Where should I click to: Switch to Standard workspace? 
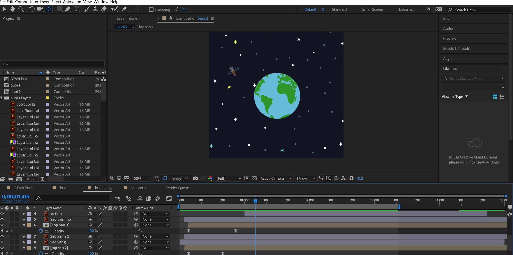[x=339, y=9]
